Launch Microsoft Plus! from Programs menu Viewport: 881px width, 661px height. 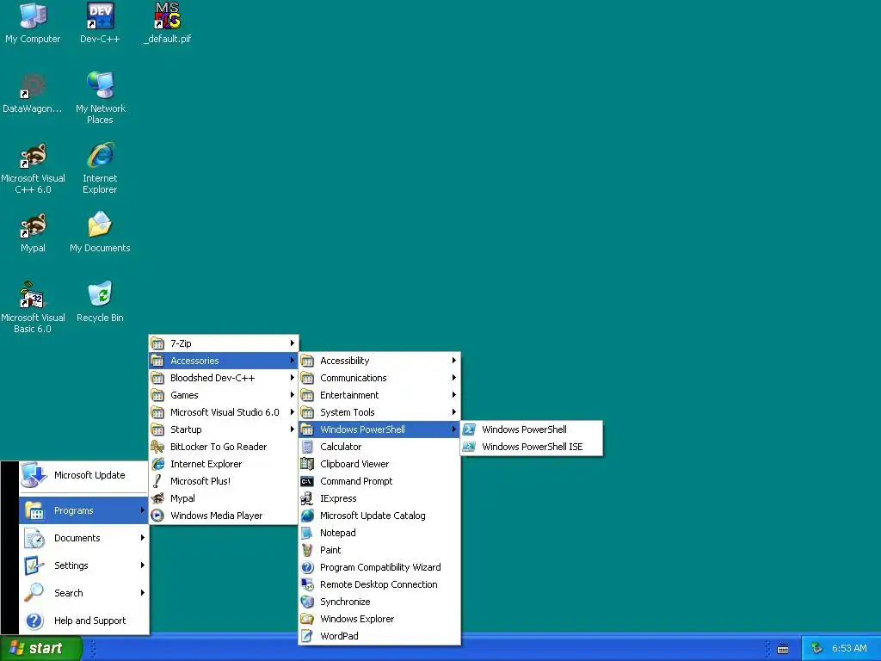223,481
